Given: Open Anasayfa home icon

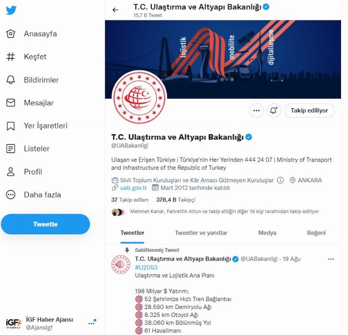Looking at the screenshot, I should pos(11,34).
